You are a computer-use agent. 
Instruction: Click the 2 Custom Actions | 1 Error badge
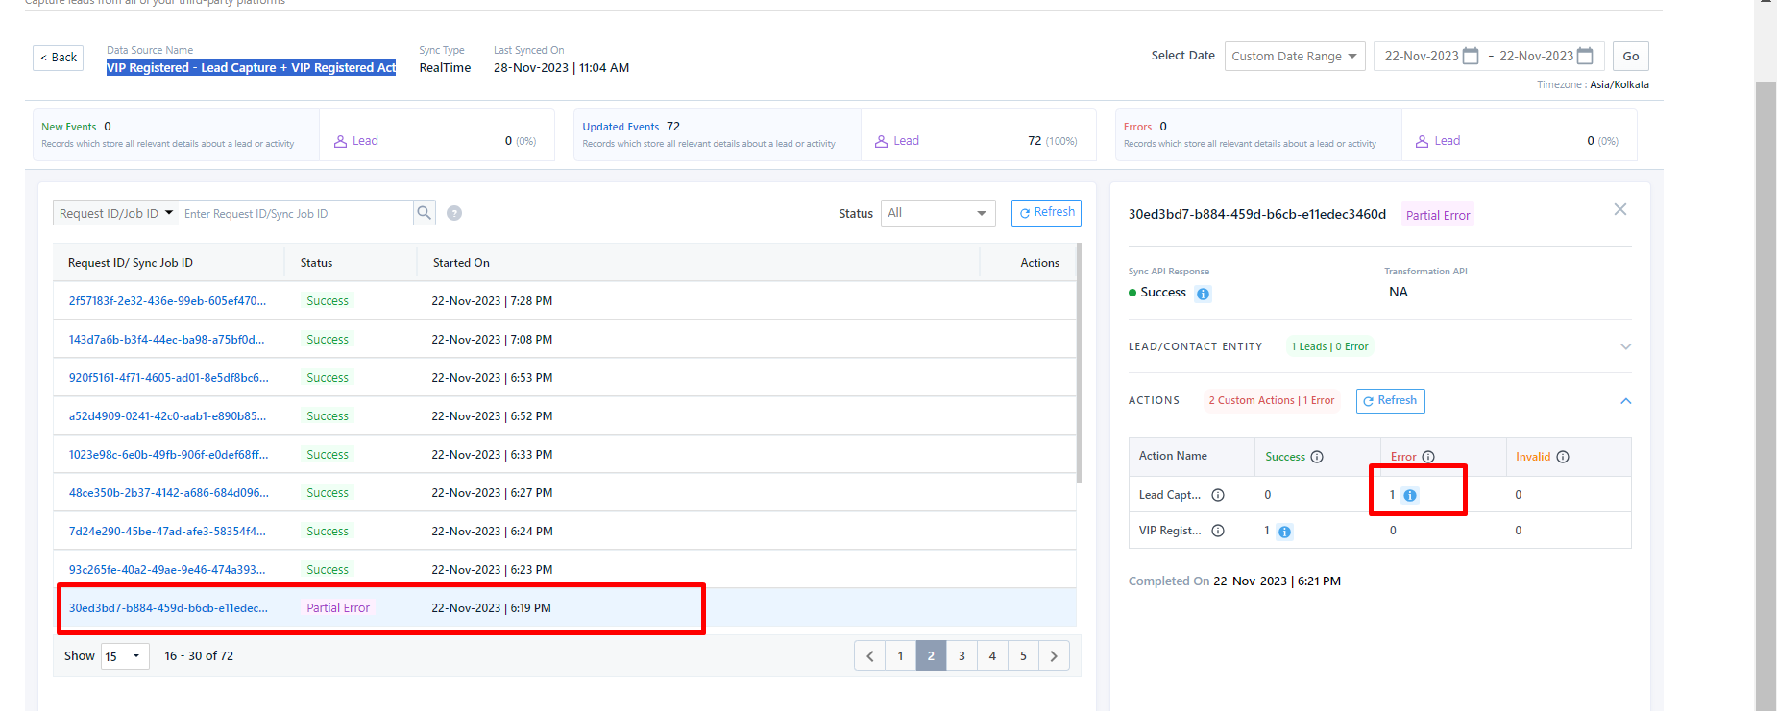click(x=1271, y=401)
